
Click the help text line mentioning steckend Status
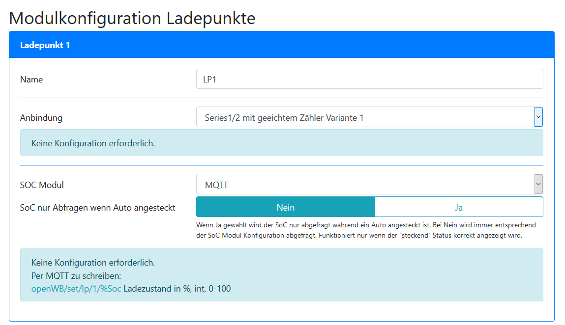[365, 235]
